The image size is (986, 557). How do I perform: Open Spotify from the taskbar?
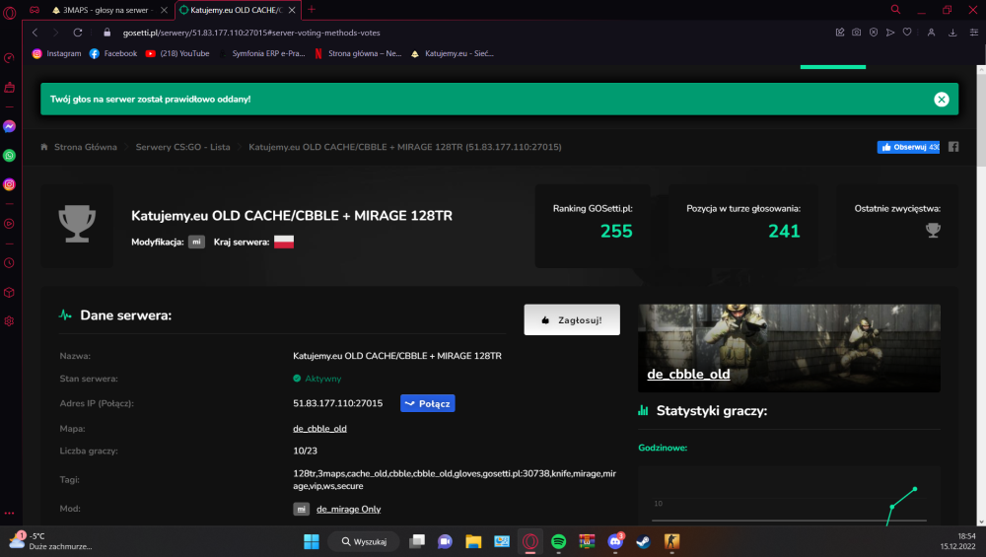pos(558,541)
